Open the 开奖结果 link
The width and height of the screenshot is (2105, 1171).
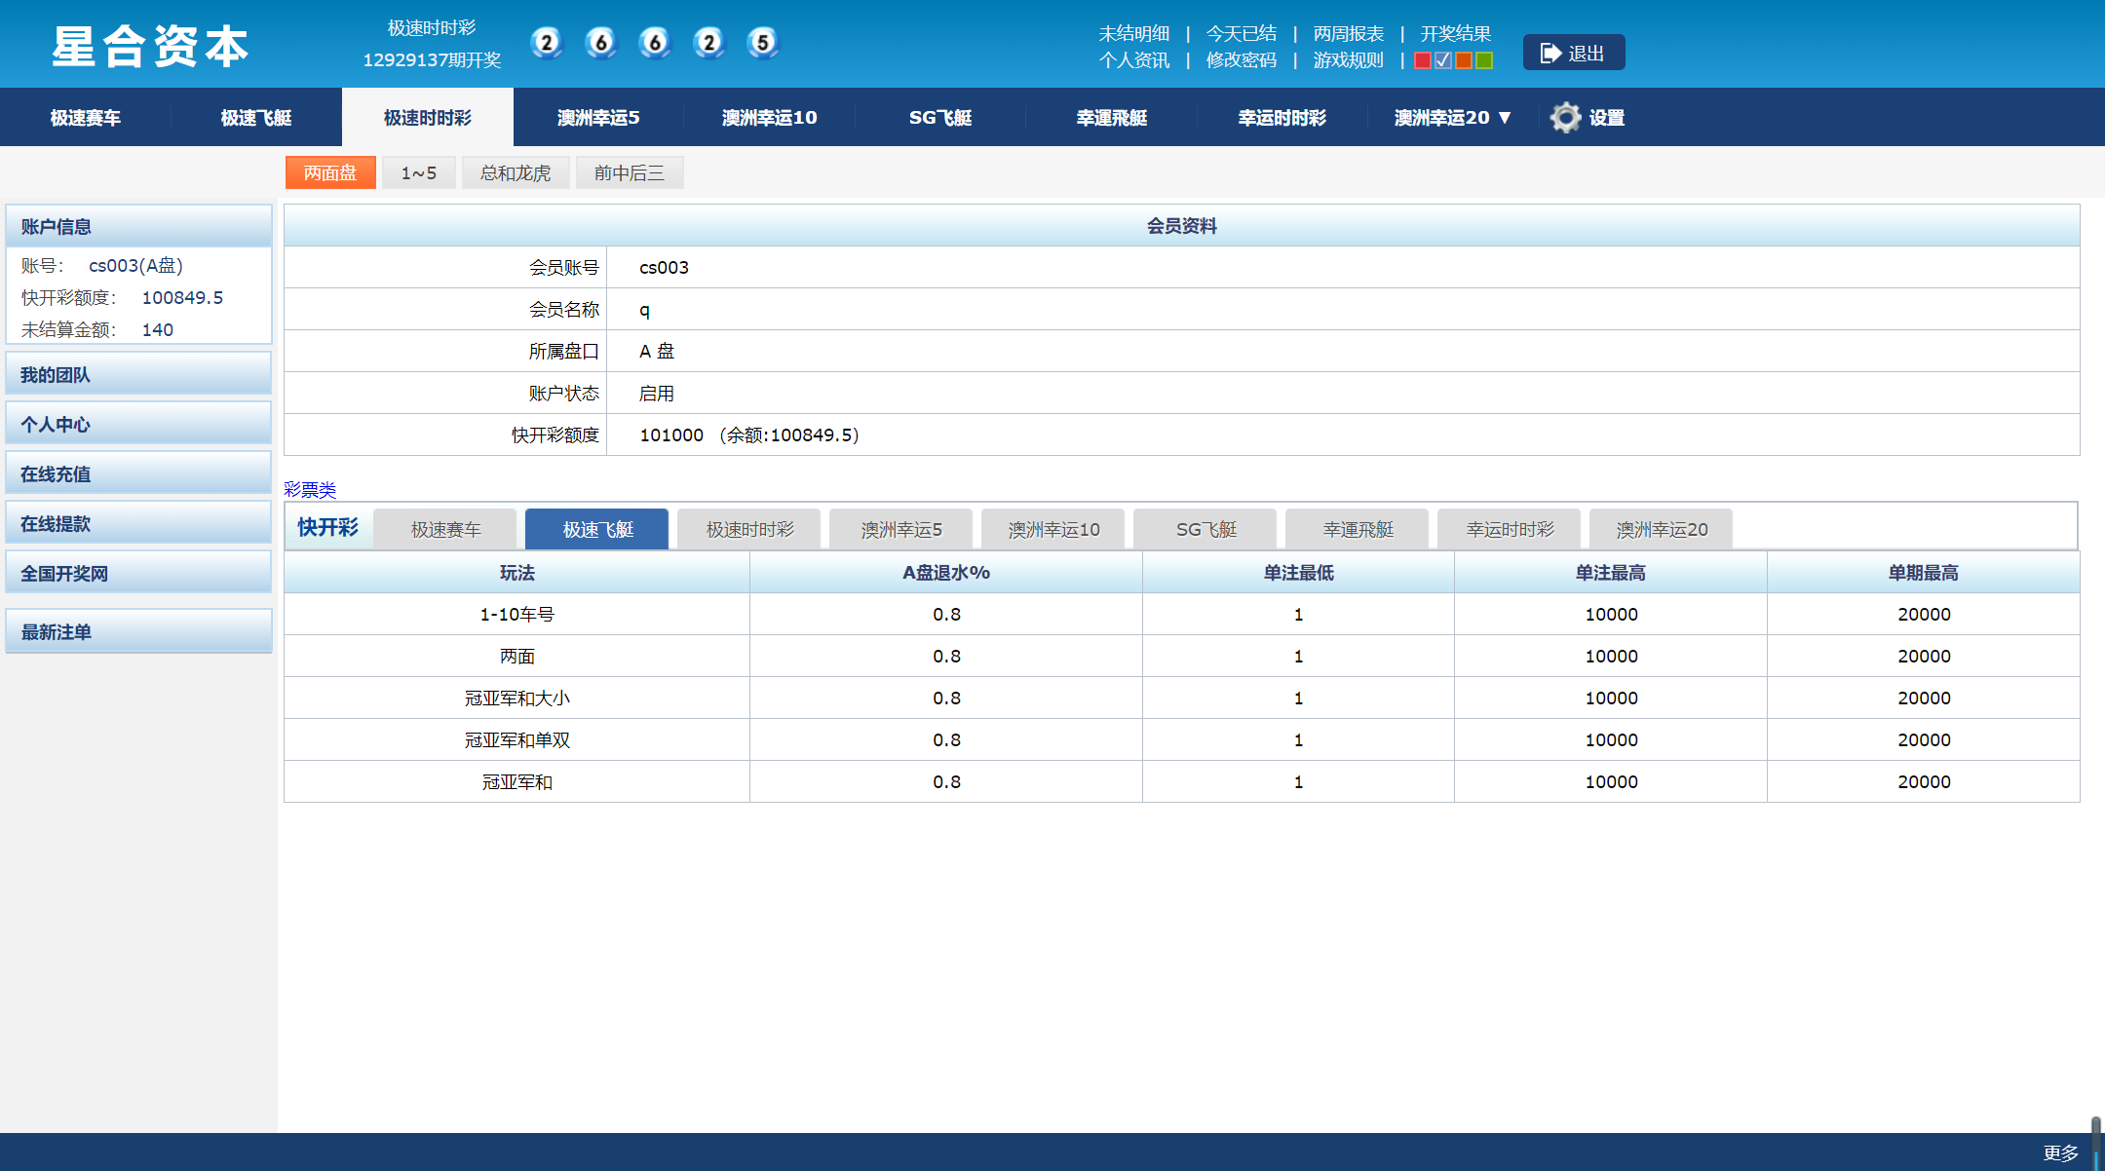pos(1456,34)
